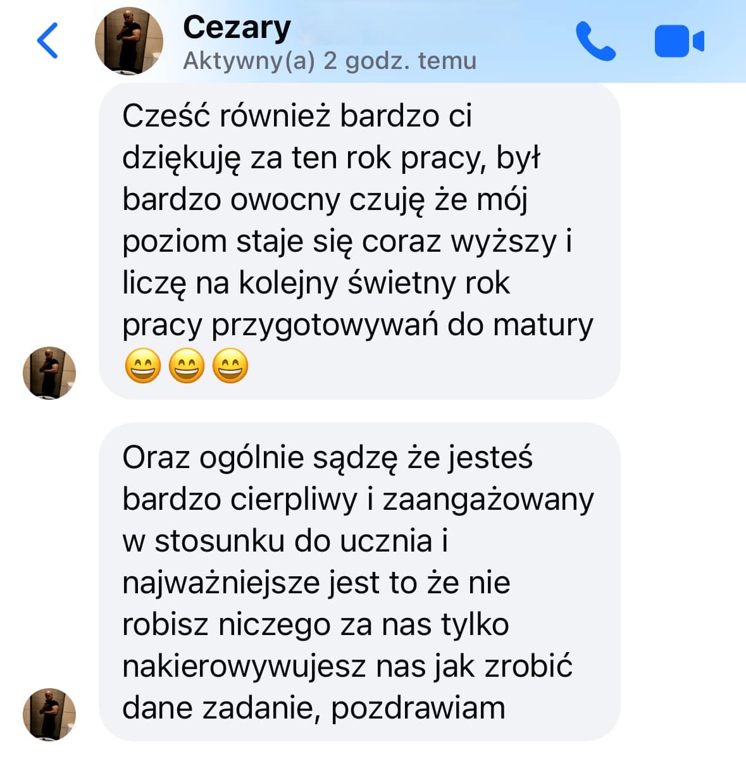Start a voice call with Cezary
This screenshot has height=759, width=746.
click(595, 42)
